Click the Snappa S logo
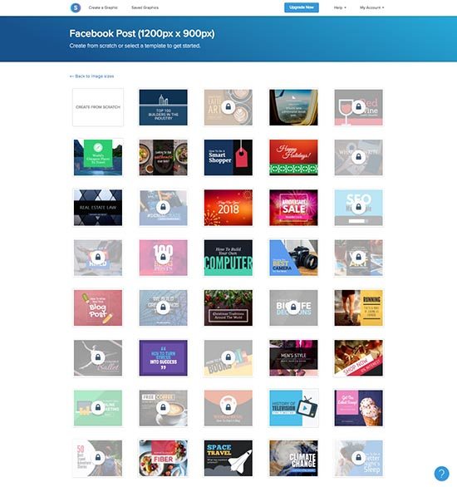The image size is (457, 487). coord(76,7)
